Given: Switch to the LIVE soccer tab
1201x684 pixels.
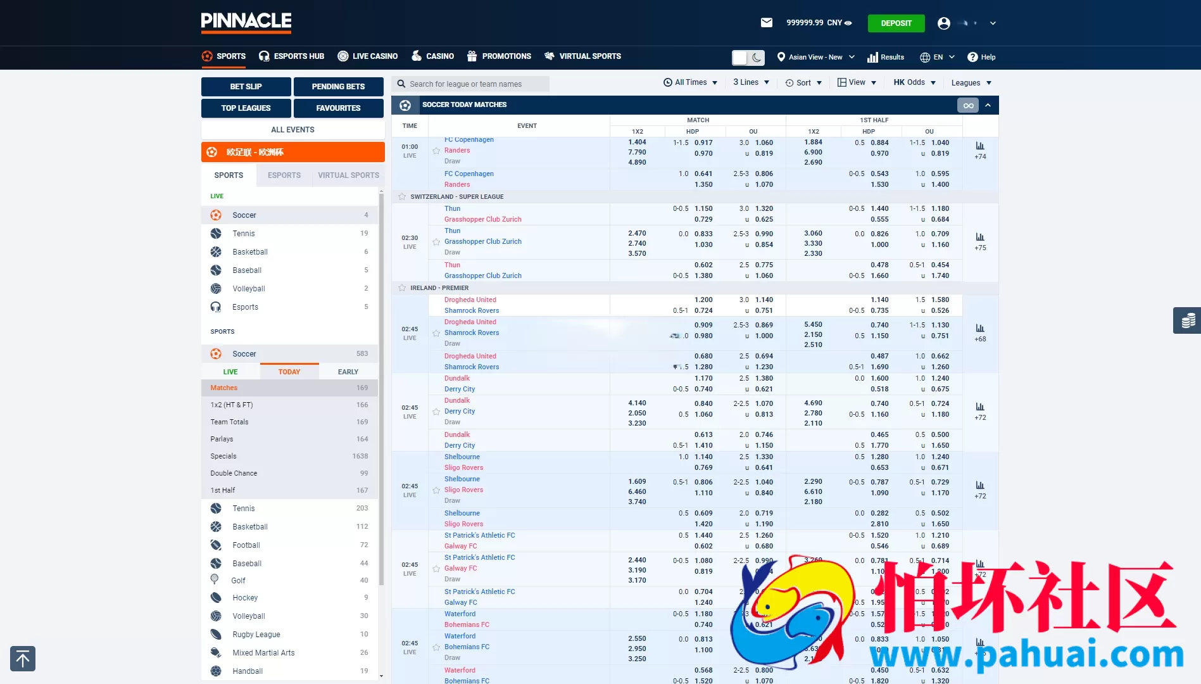Looking at the screenshot, I should point(230,372).
